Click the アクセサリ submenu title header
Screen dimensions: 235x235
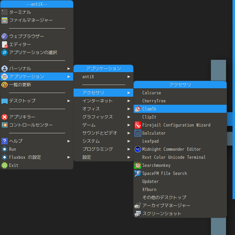pyautogui.click(x=180, y=85)
